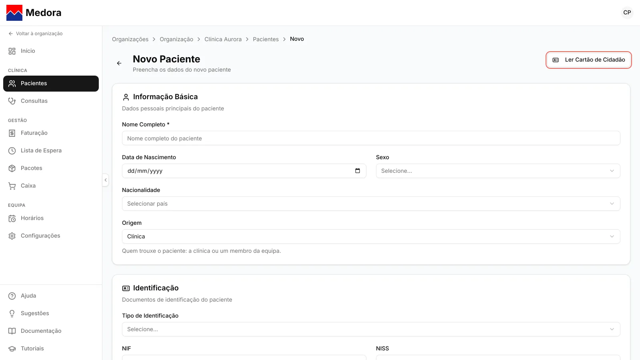
Task: Go to Clínica Aurora breadcrumb
Action: [223, 39]
